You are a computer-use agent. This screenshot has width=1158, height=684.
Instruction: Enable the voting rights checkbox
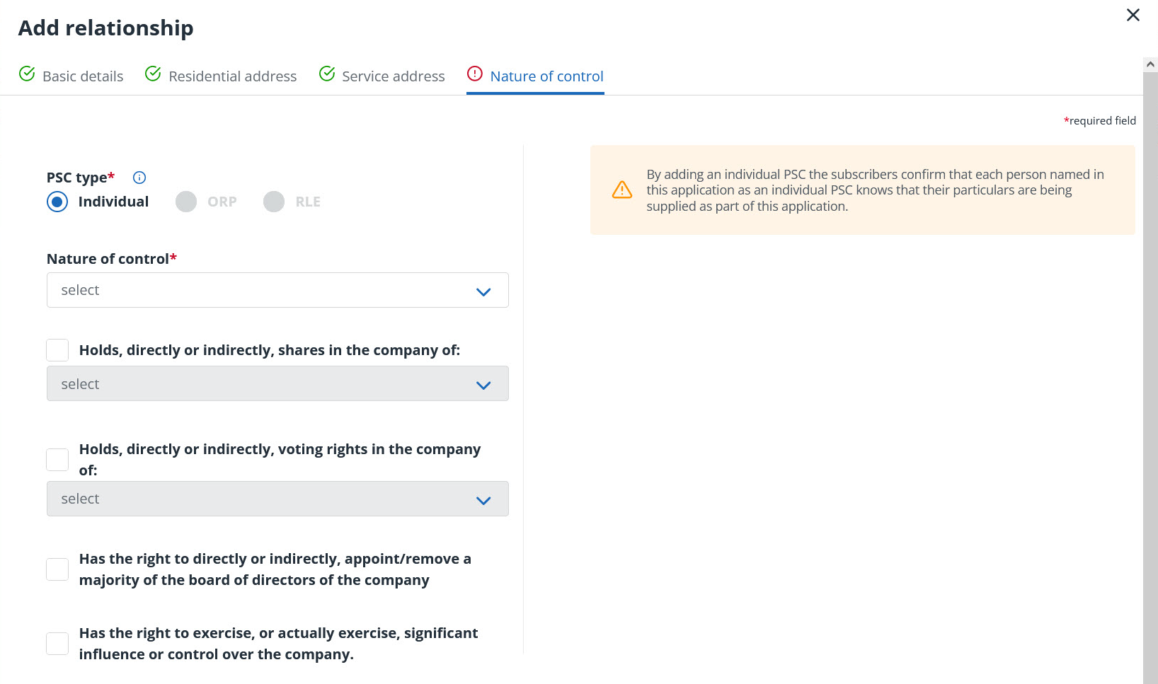click(x=57, y=460)
